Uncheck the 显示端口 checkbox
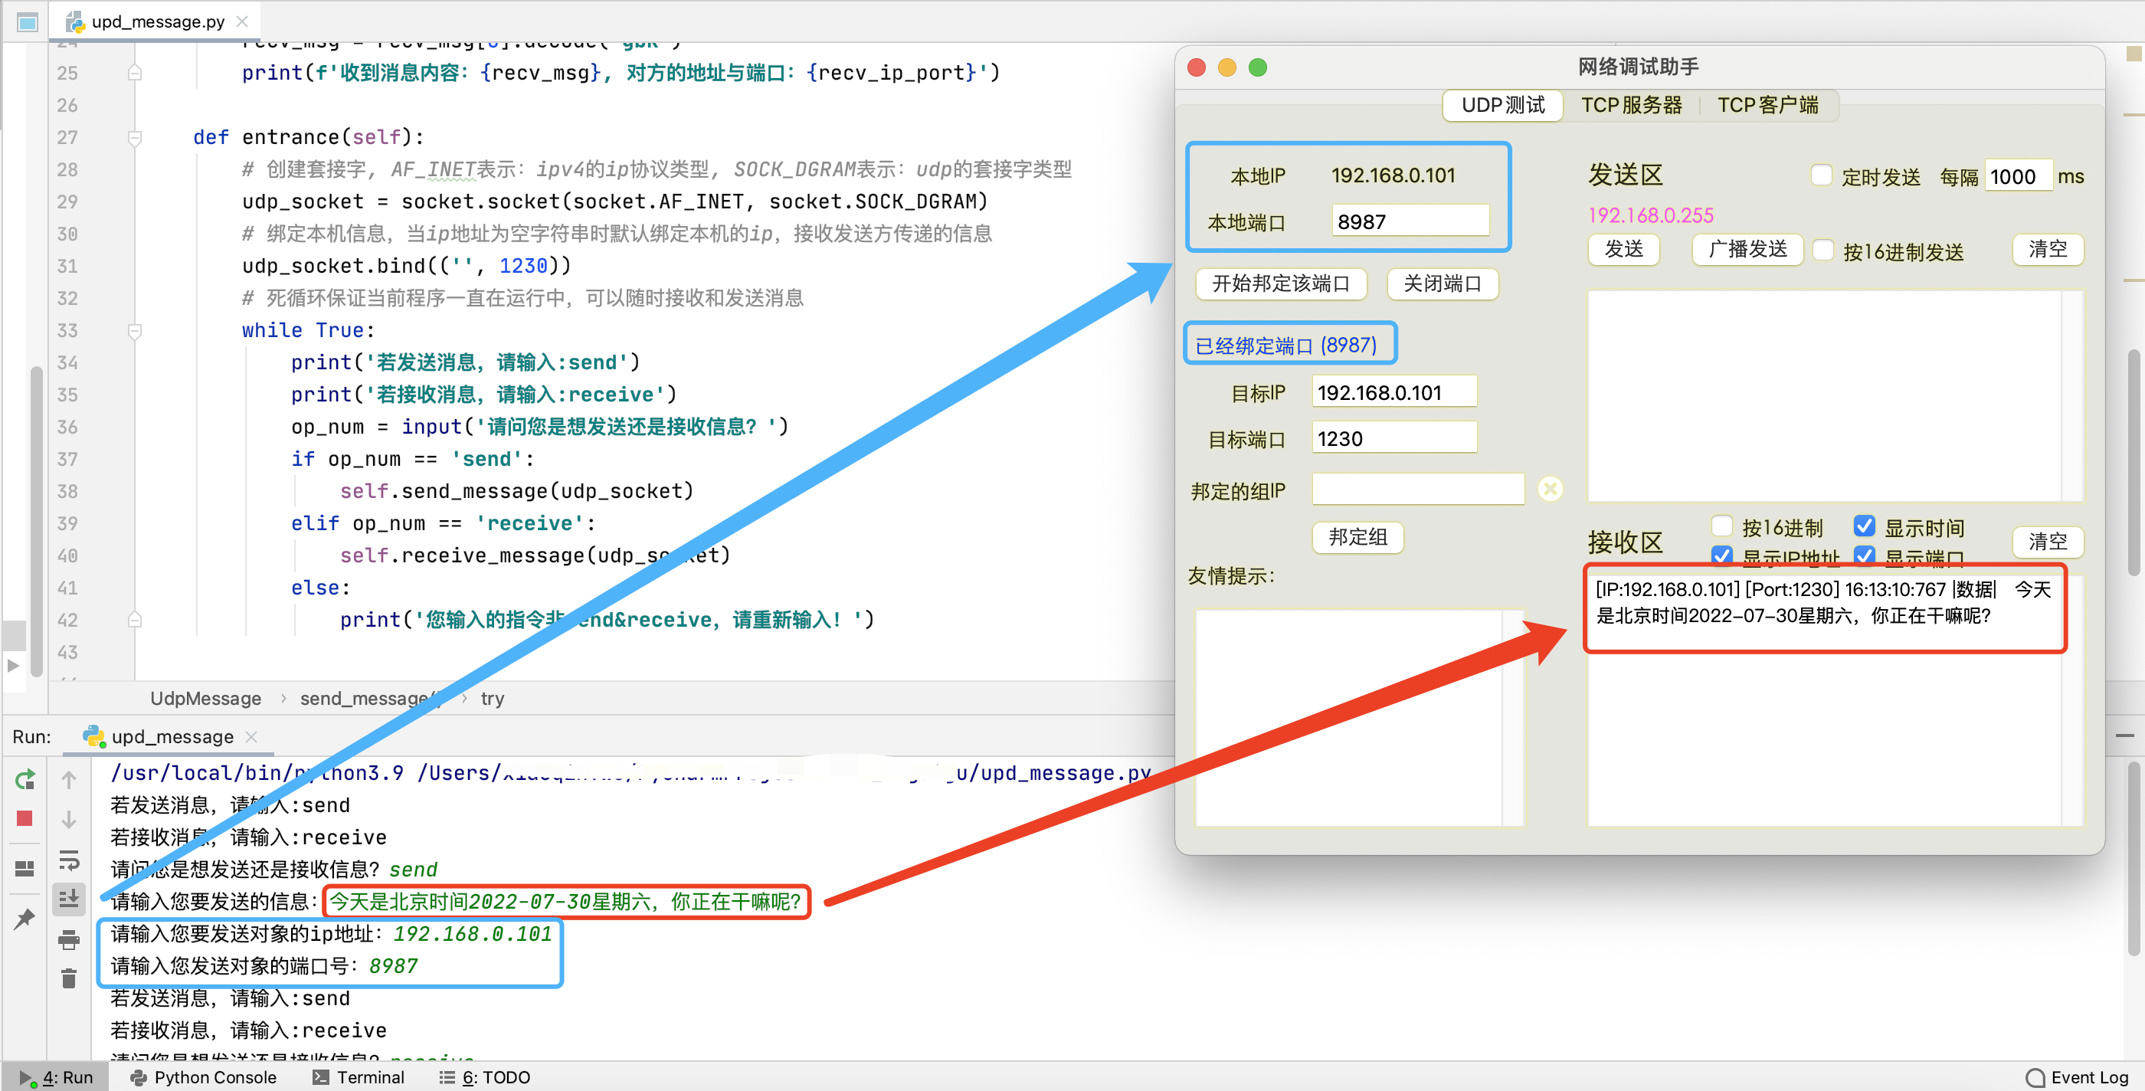The height and width of the screenshot is (1091, 2145). (1865, 555)
